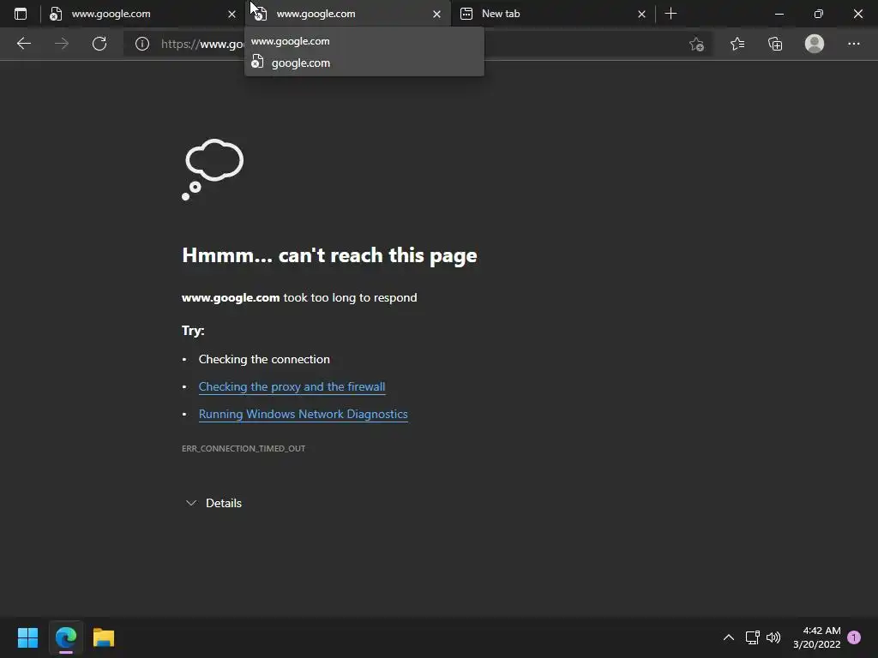
Task: Open notification badge in taskbar corner
Action: point(854,637)
